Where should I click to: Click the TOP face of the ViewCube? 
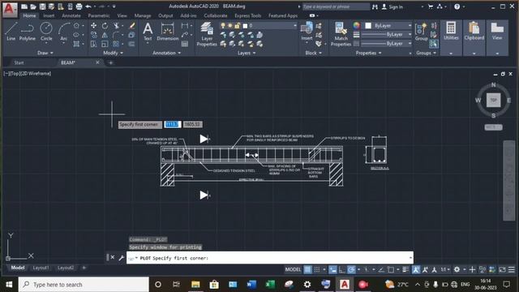(x=494, y=100)
